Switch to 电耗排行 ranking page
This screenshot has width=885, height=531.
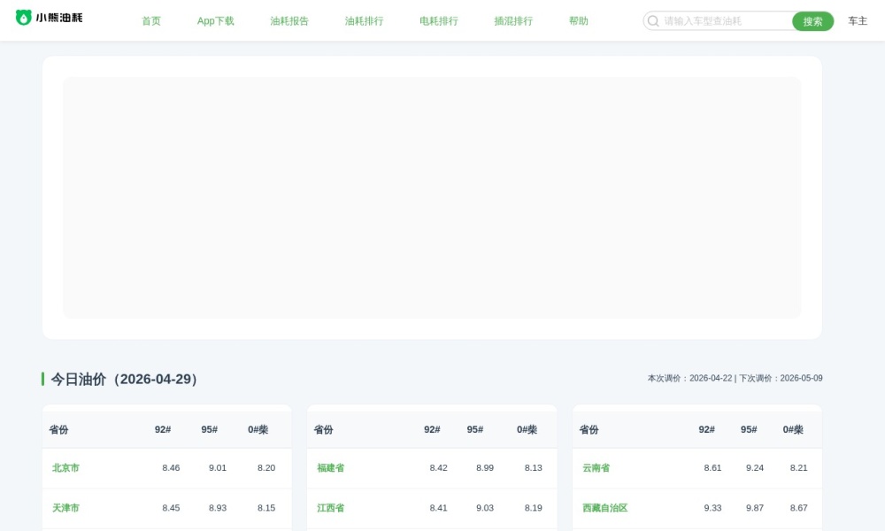tap(438, 21)
